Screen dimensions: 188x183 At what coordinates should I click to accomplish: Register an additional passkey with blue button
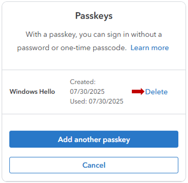click(x=94, y=139)
